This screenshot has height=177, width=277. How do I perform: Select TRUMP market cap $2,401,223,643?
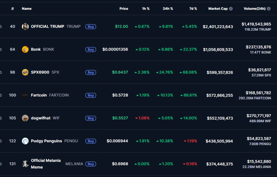pos(218,27)
